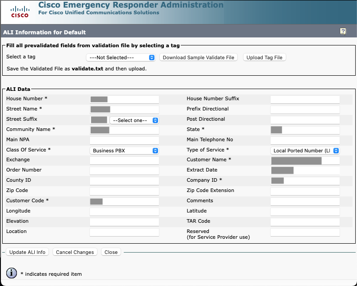
Task: Click into the TAR Code field
Action: (x=305, y=221)
